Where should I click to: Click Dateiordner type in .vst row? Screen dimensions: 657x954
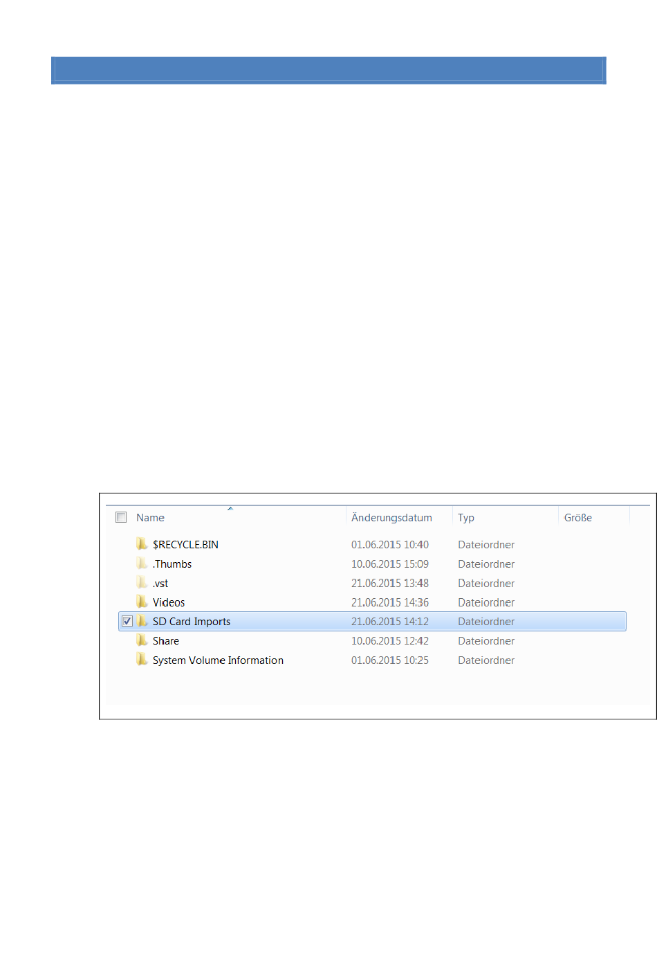[486, 584]
